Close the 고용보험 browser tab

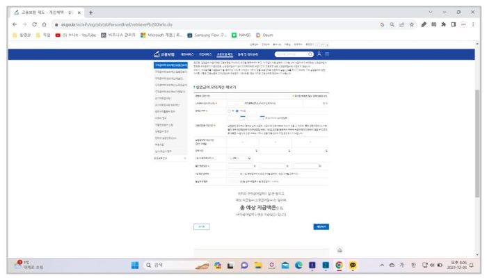click(x=79, y=13)
